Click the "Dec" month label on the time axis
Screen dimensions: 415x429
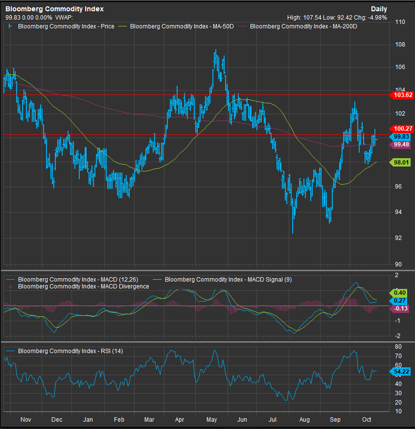point(57,419)
